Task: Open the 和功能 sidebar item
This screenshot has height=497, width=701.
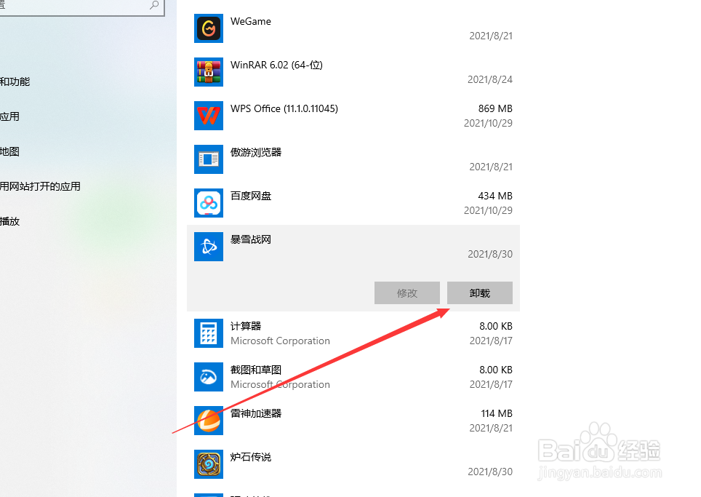Action: (15, 81)
